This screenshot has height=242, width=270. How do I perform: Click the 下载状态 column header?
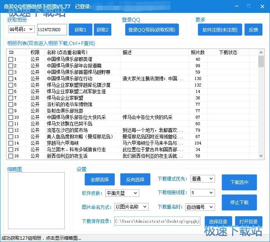pos(228,52)
